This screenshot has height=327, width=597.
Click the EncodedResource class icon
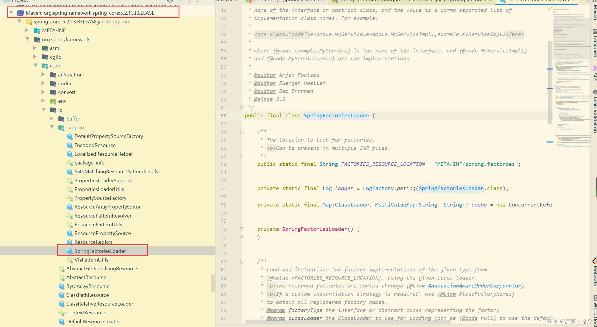pyautogui.click(x=70, y=145)
